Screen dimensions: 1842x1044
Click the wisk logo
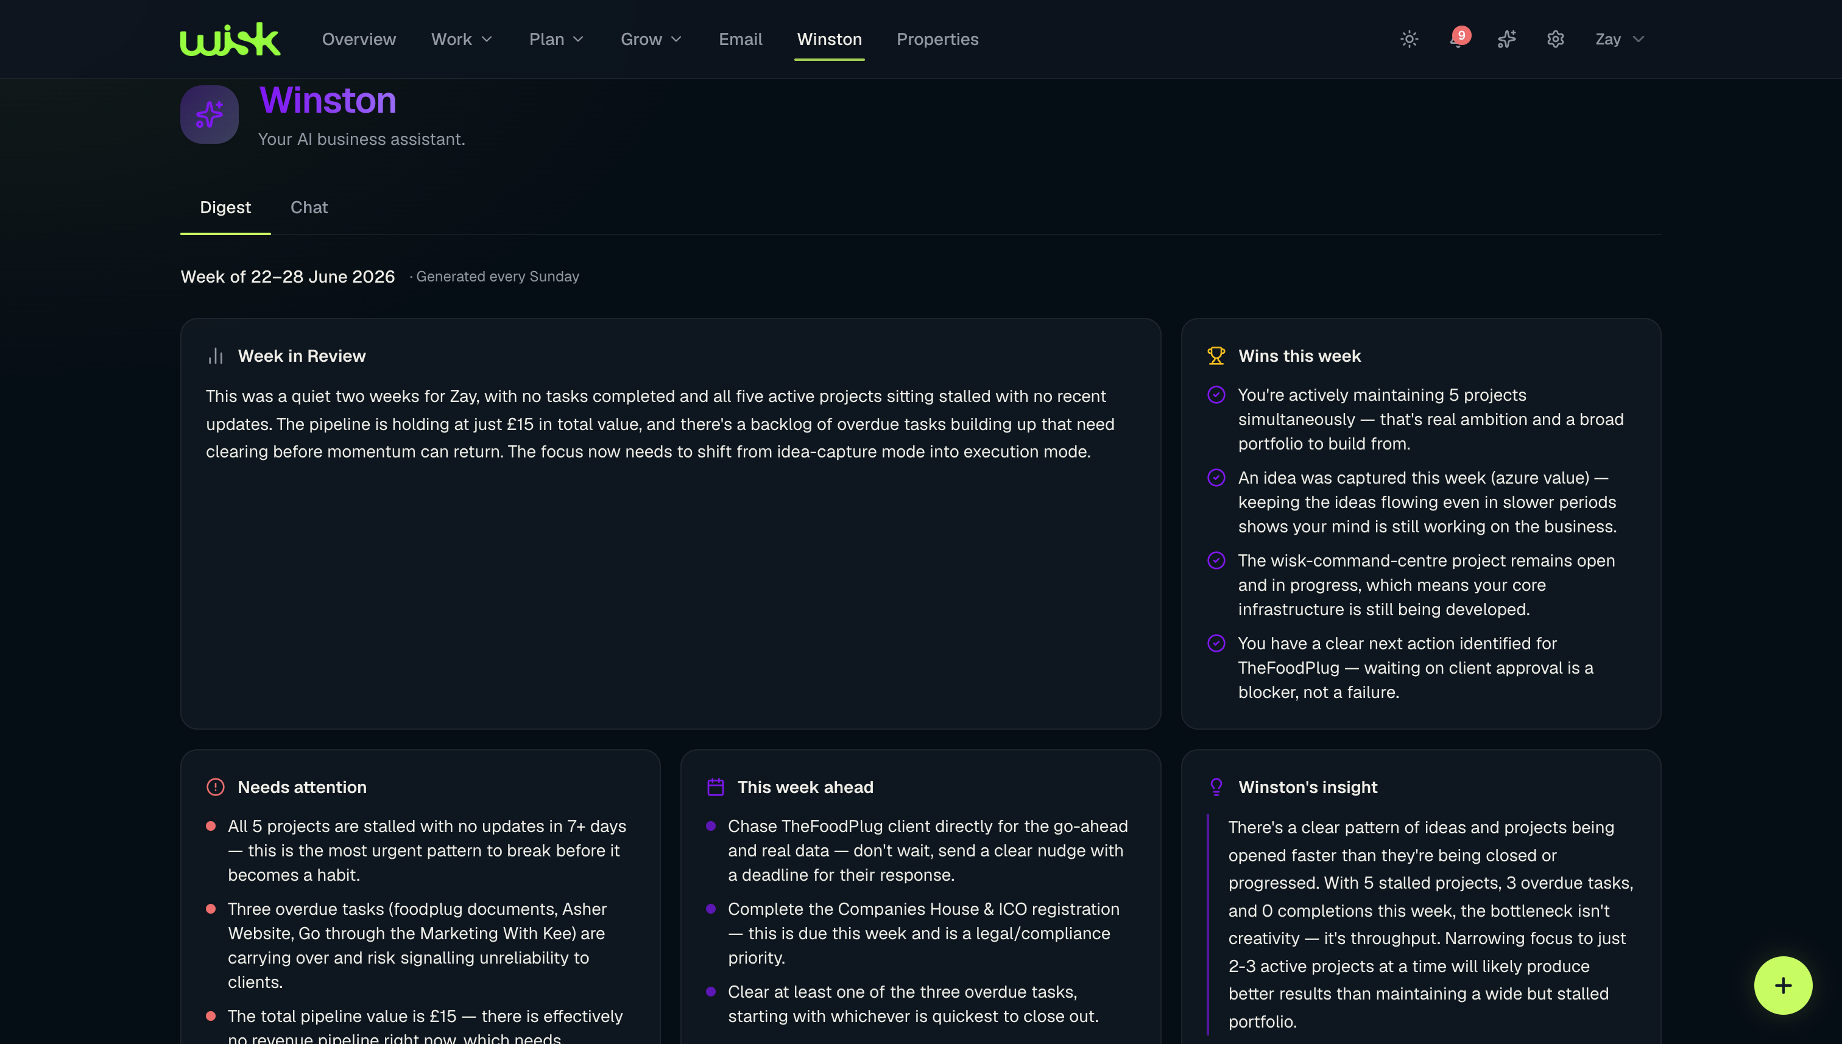pos(230,39)
